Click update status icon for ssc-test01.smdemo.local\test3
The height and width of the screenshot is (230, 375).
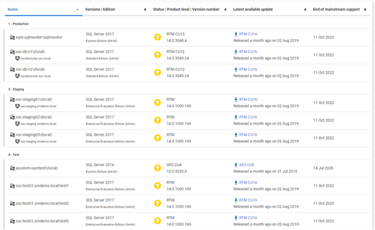[157, 220]
